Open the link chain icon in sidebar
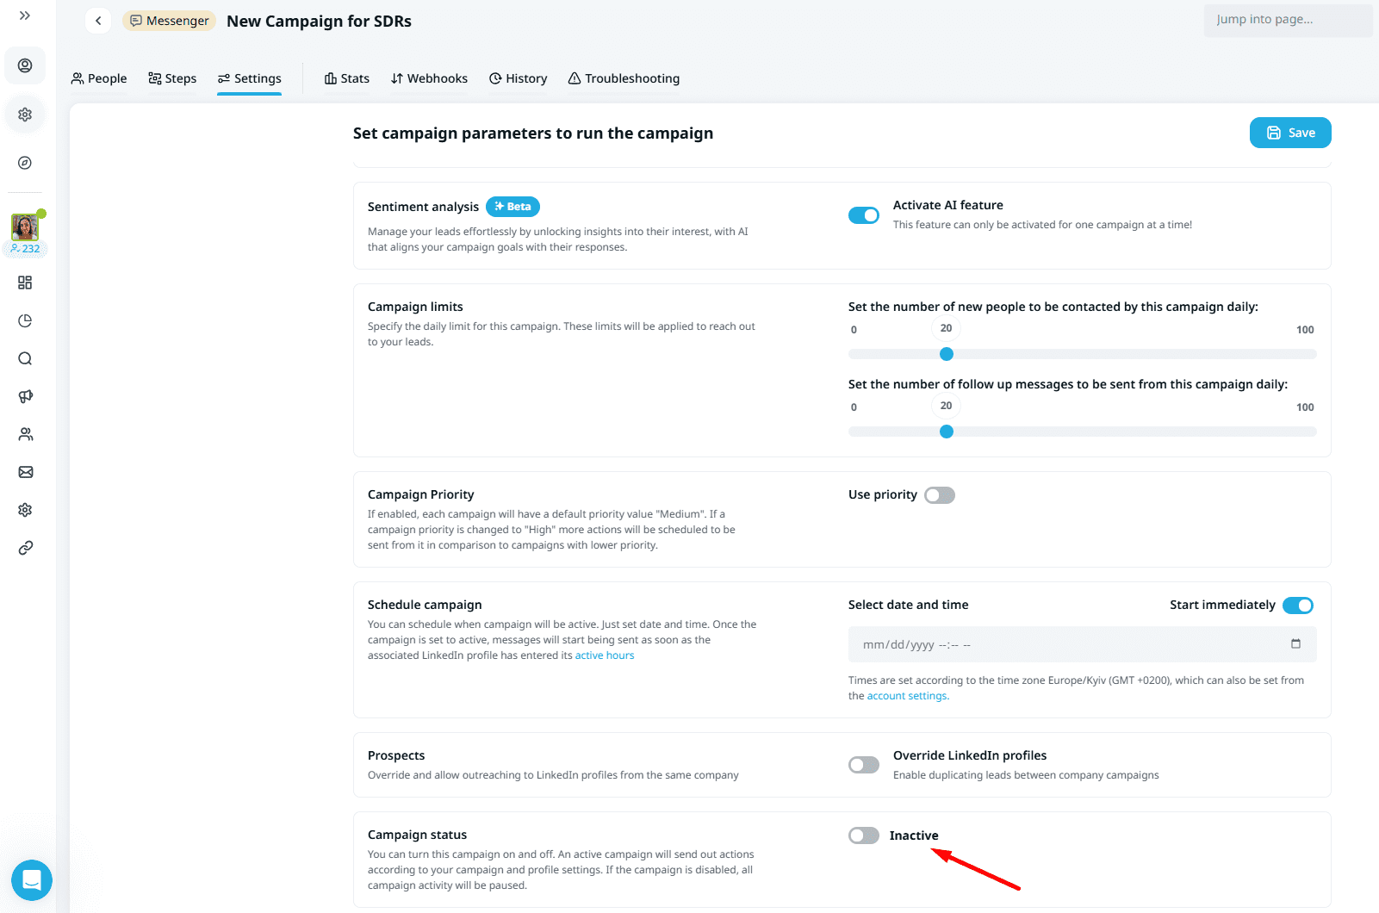The height and width of the screenshot is (913, 1379). (x=25, y=548)
